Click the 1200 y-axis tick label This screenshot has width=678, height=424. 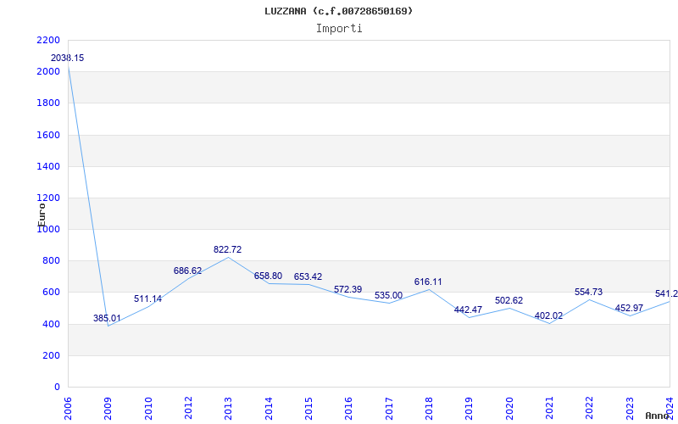point(48,198)
